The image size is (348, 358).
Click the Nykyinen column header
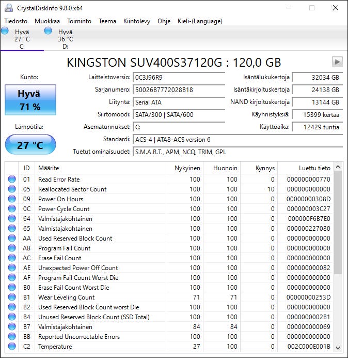[x=184, y=168]
